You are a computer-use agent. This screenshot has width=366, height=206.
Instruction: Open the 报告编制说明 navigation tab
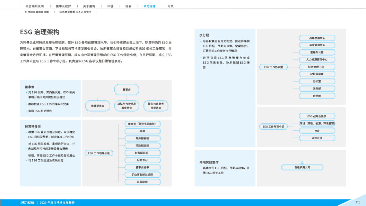coord(35,6)
